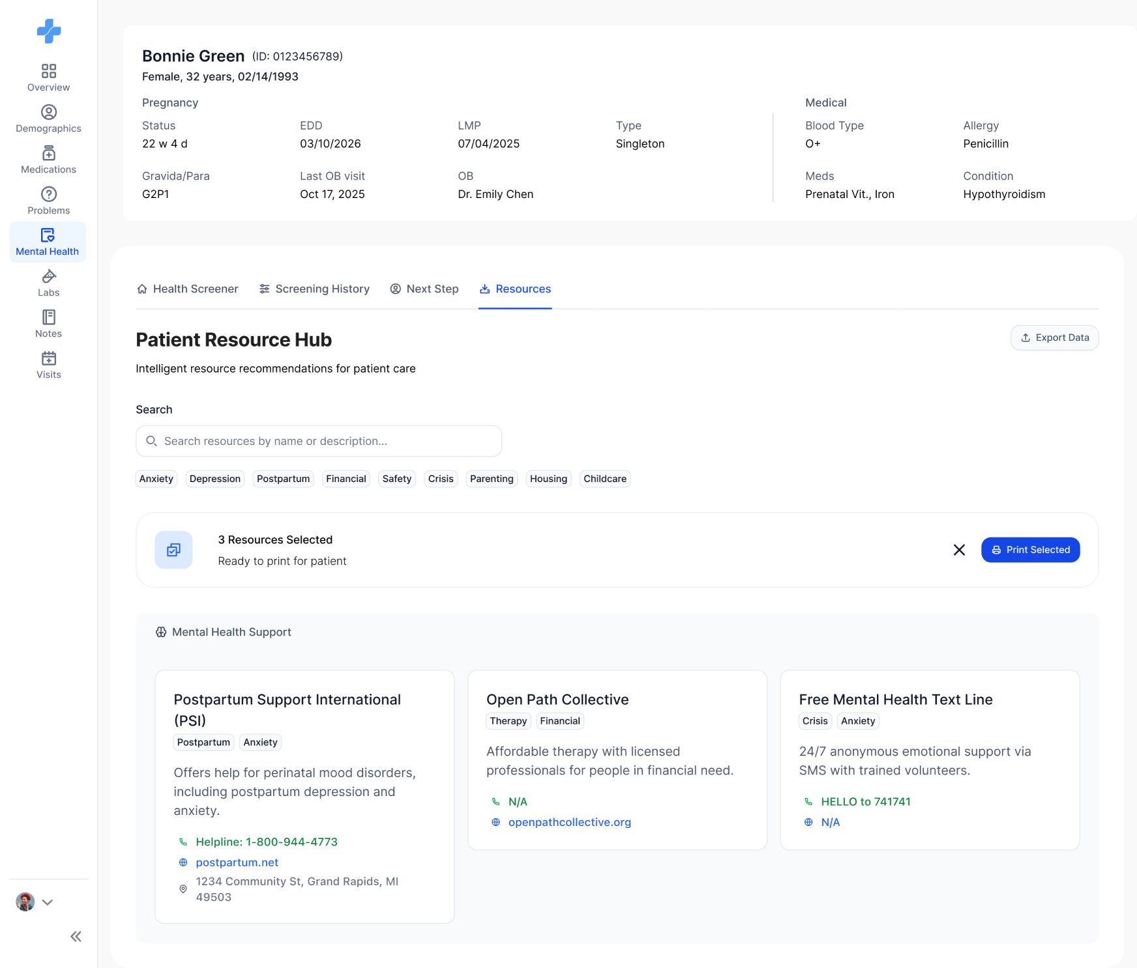The height and width of the screenshot is (968, 1137).
Task: Switch to the Health Screener tab
Action: click(188, 289)
